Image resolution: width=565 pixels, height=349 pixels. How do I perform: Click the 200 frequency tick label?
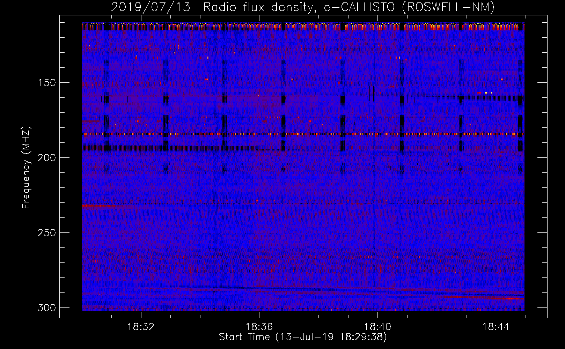tap(47, 158)
